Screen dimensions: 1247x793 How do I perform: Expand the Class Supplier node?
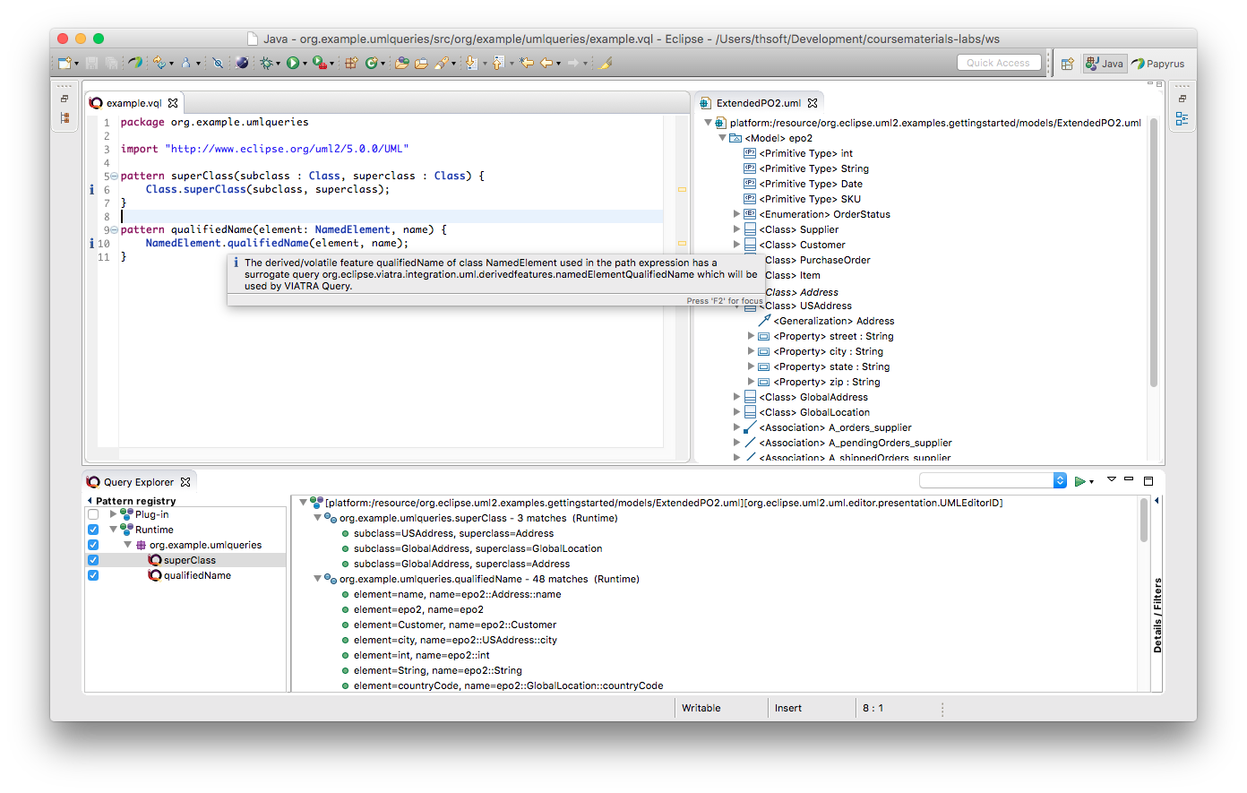tap(736, 229)
